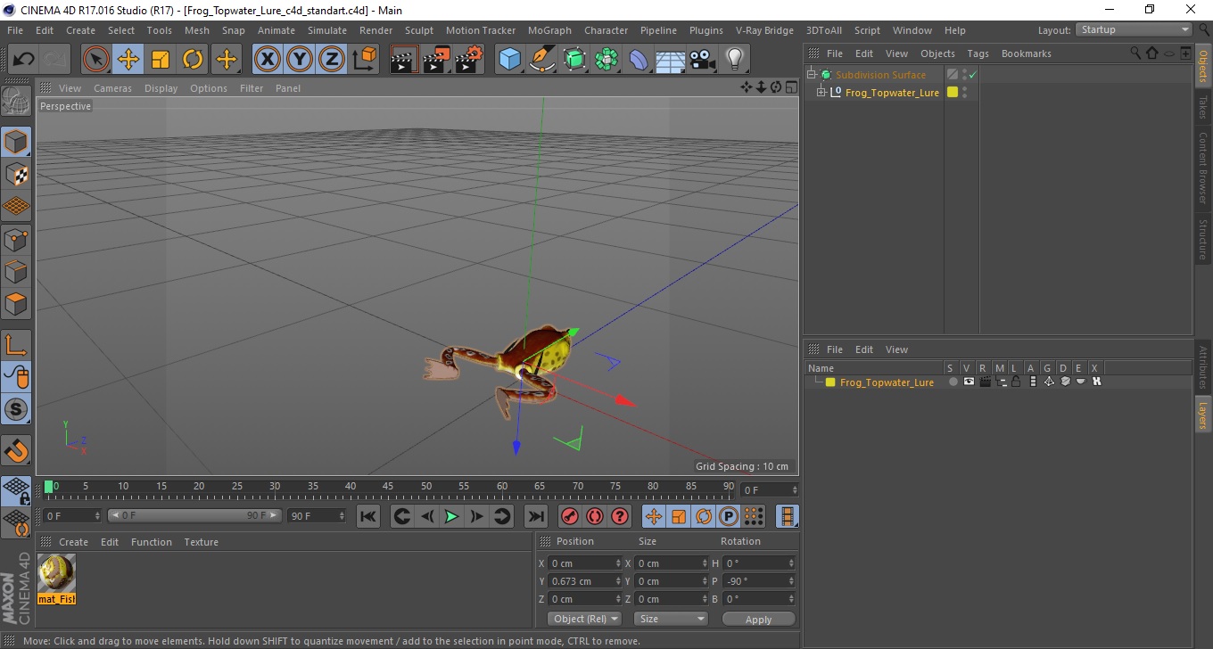Viewport: 1213px width, 649px height.
Task: Open the MoGraph menu
Action: 549,30
